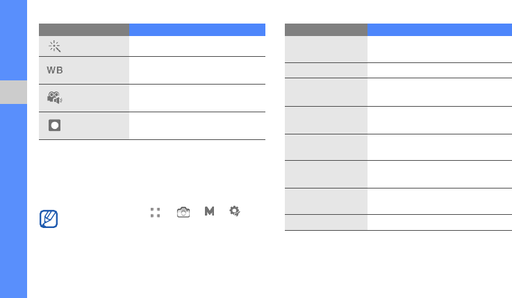Click right table's gray header cell
Screen dimensions: 512x298
(326, 30)
